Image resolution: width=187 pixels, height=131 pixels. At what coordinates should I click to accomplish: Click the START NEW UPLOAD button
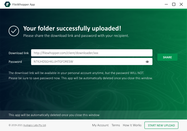[x=161, y=125]
